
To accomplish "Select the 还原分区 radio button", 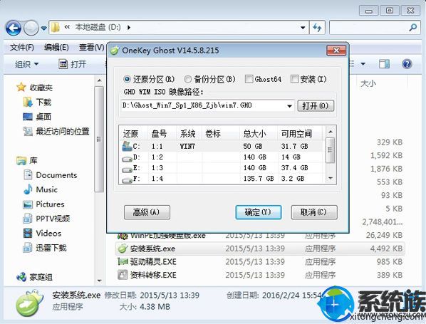I will pos(127,79).
